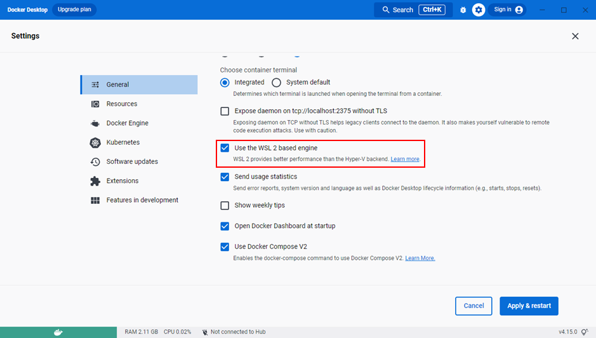Click the Docker Desktop title text
Viewport: 596px width, 338px height.
point(27,10)
